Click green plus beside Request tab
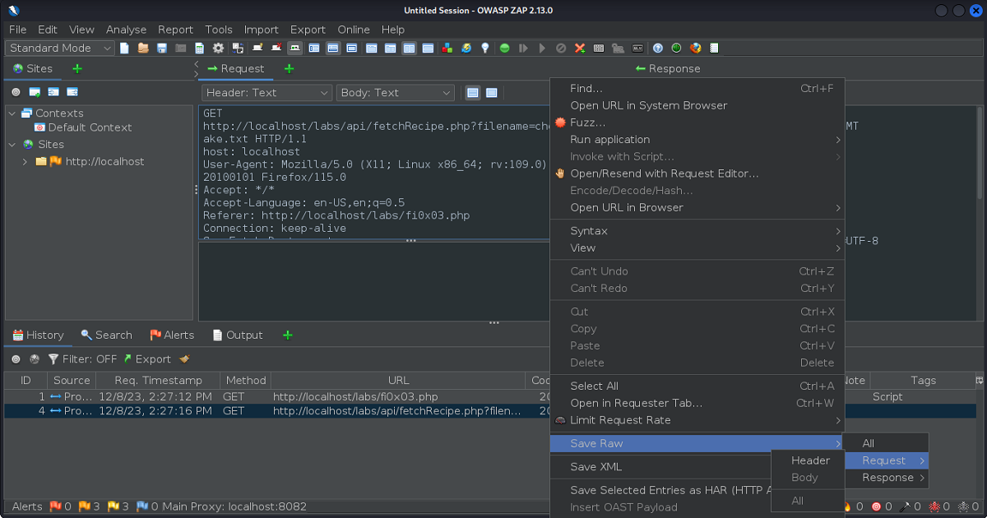 [289, 69]
